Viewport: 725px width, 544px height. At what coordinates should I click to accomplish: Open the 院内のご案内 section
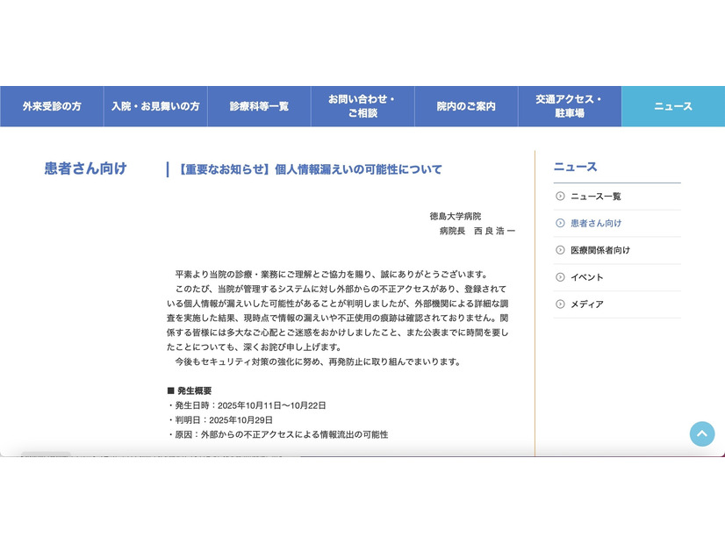pyautogui.click(x=465, y=106)
